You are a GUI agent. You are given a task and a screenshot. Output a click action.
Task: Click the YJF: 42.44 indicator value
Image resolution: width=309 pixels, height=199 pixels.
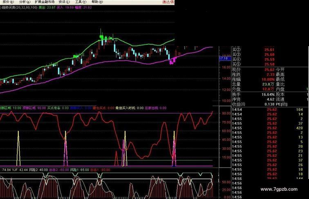pyautogui.click(x=20, y=170)
